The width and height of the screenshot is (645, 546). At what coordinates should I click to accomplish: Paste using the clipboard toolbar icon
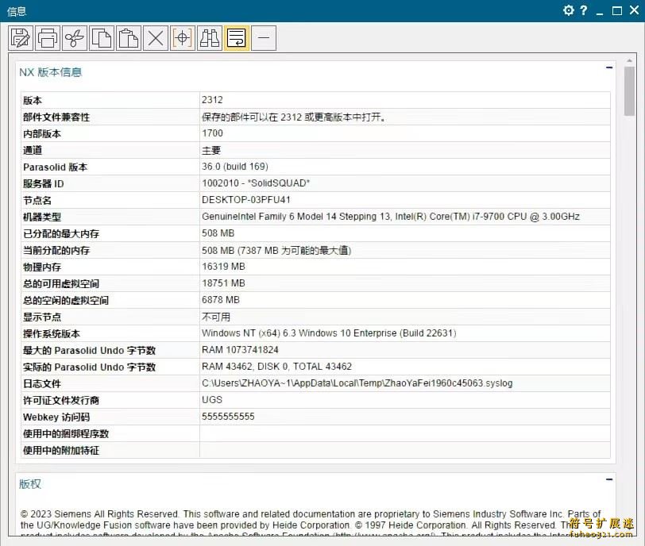(x=129, y=37)
